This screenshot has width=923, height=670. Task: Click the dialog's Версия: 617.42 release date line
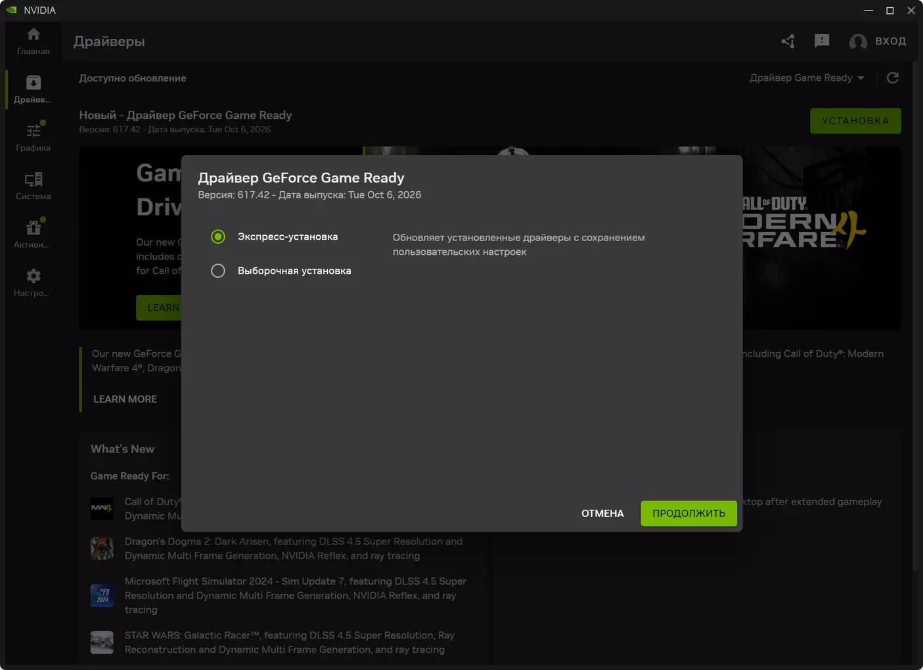tap(309, 195)
